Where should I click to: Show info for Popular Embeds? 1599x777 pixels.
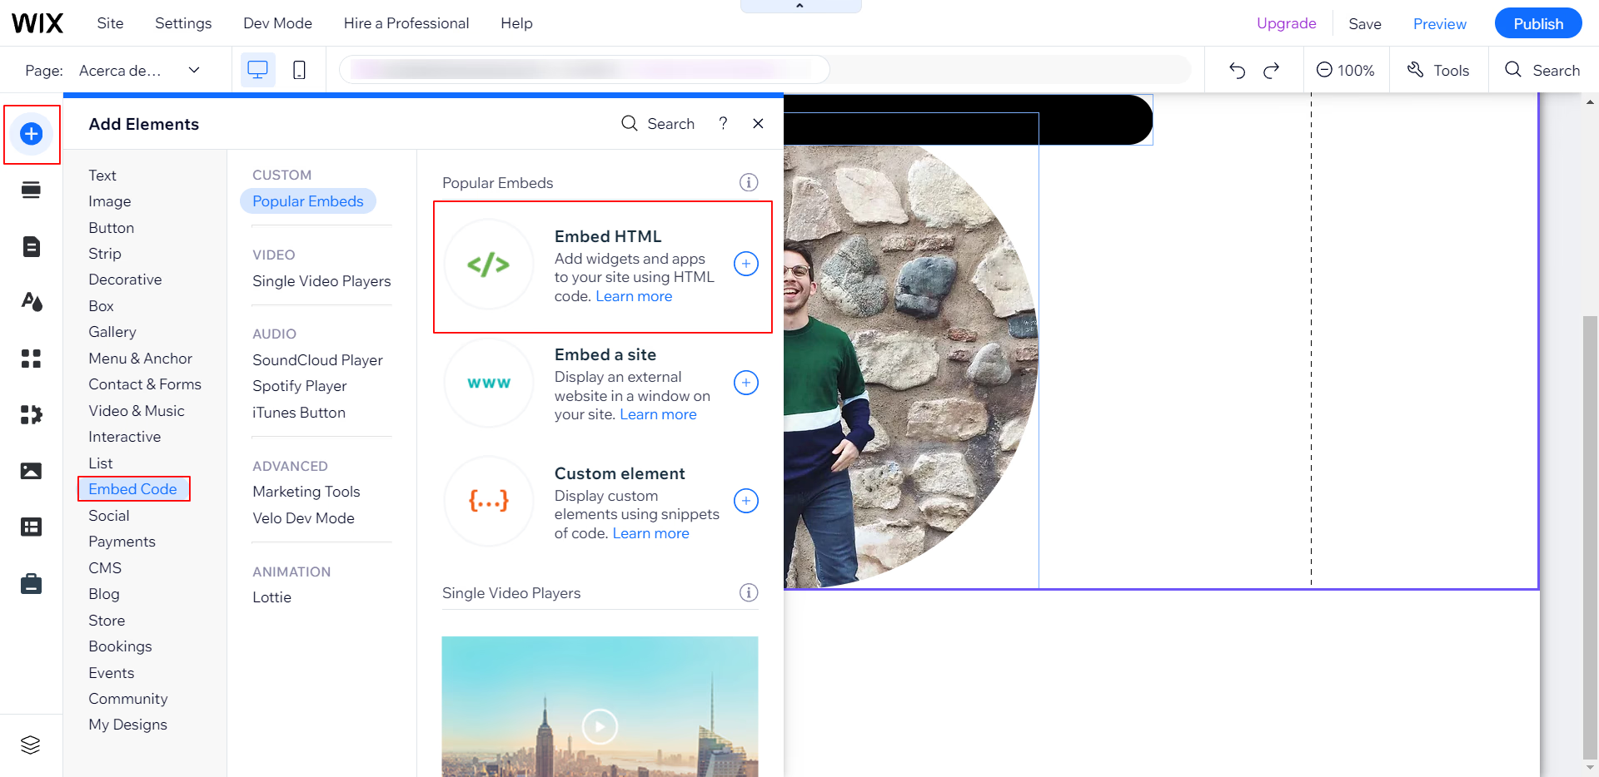click(749, 182)
